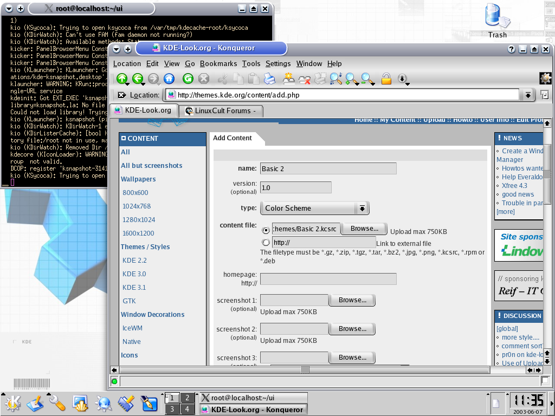
Task: Open the Zoom in dropdown arrow
Action: (357, 84)
